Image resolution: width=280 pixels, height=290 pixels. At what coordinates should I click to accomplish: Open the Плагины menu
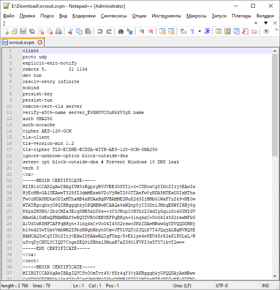(x=241, y=16)
